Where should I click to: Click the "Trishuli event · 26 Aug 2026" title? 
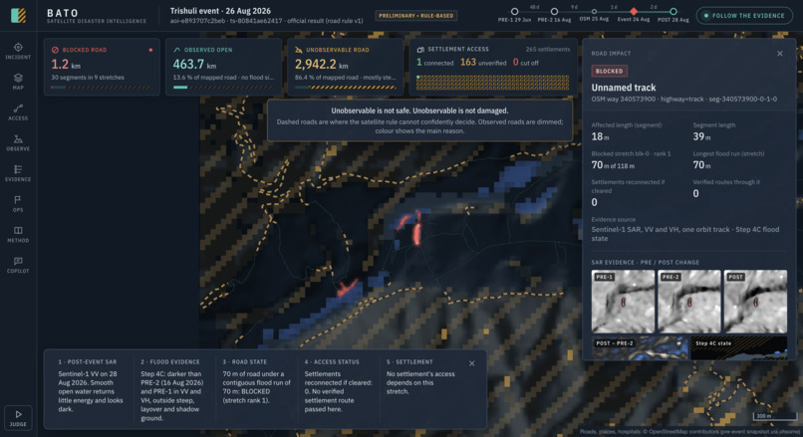point(221,11)
